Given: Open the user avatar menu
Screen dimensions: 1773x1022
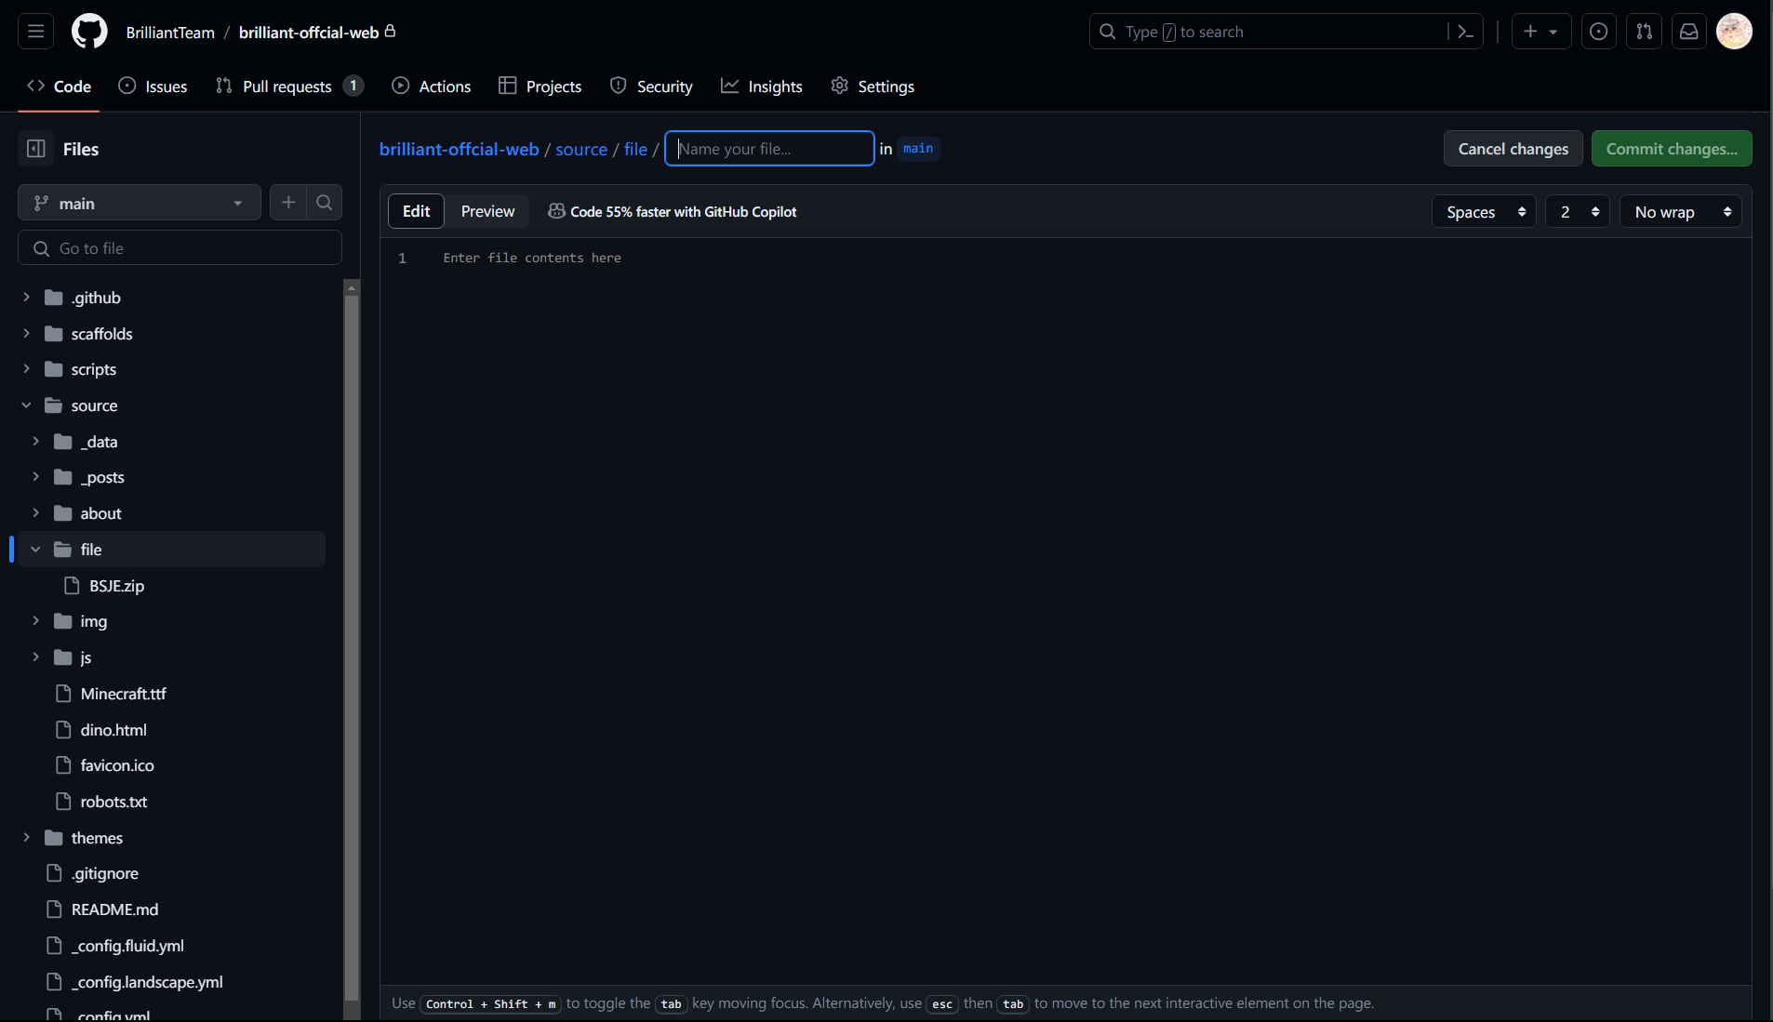Looking at the screenshot, I should (x=1734, y=32).
